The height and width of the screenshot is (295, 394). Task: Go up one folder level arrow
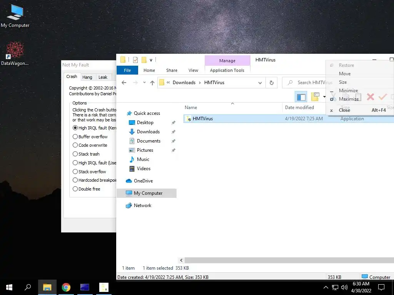coord(152,83)
